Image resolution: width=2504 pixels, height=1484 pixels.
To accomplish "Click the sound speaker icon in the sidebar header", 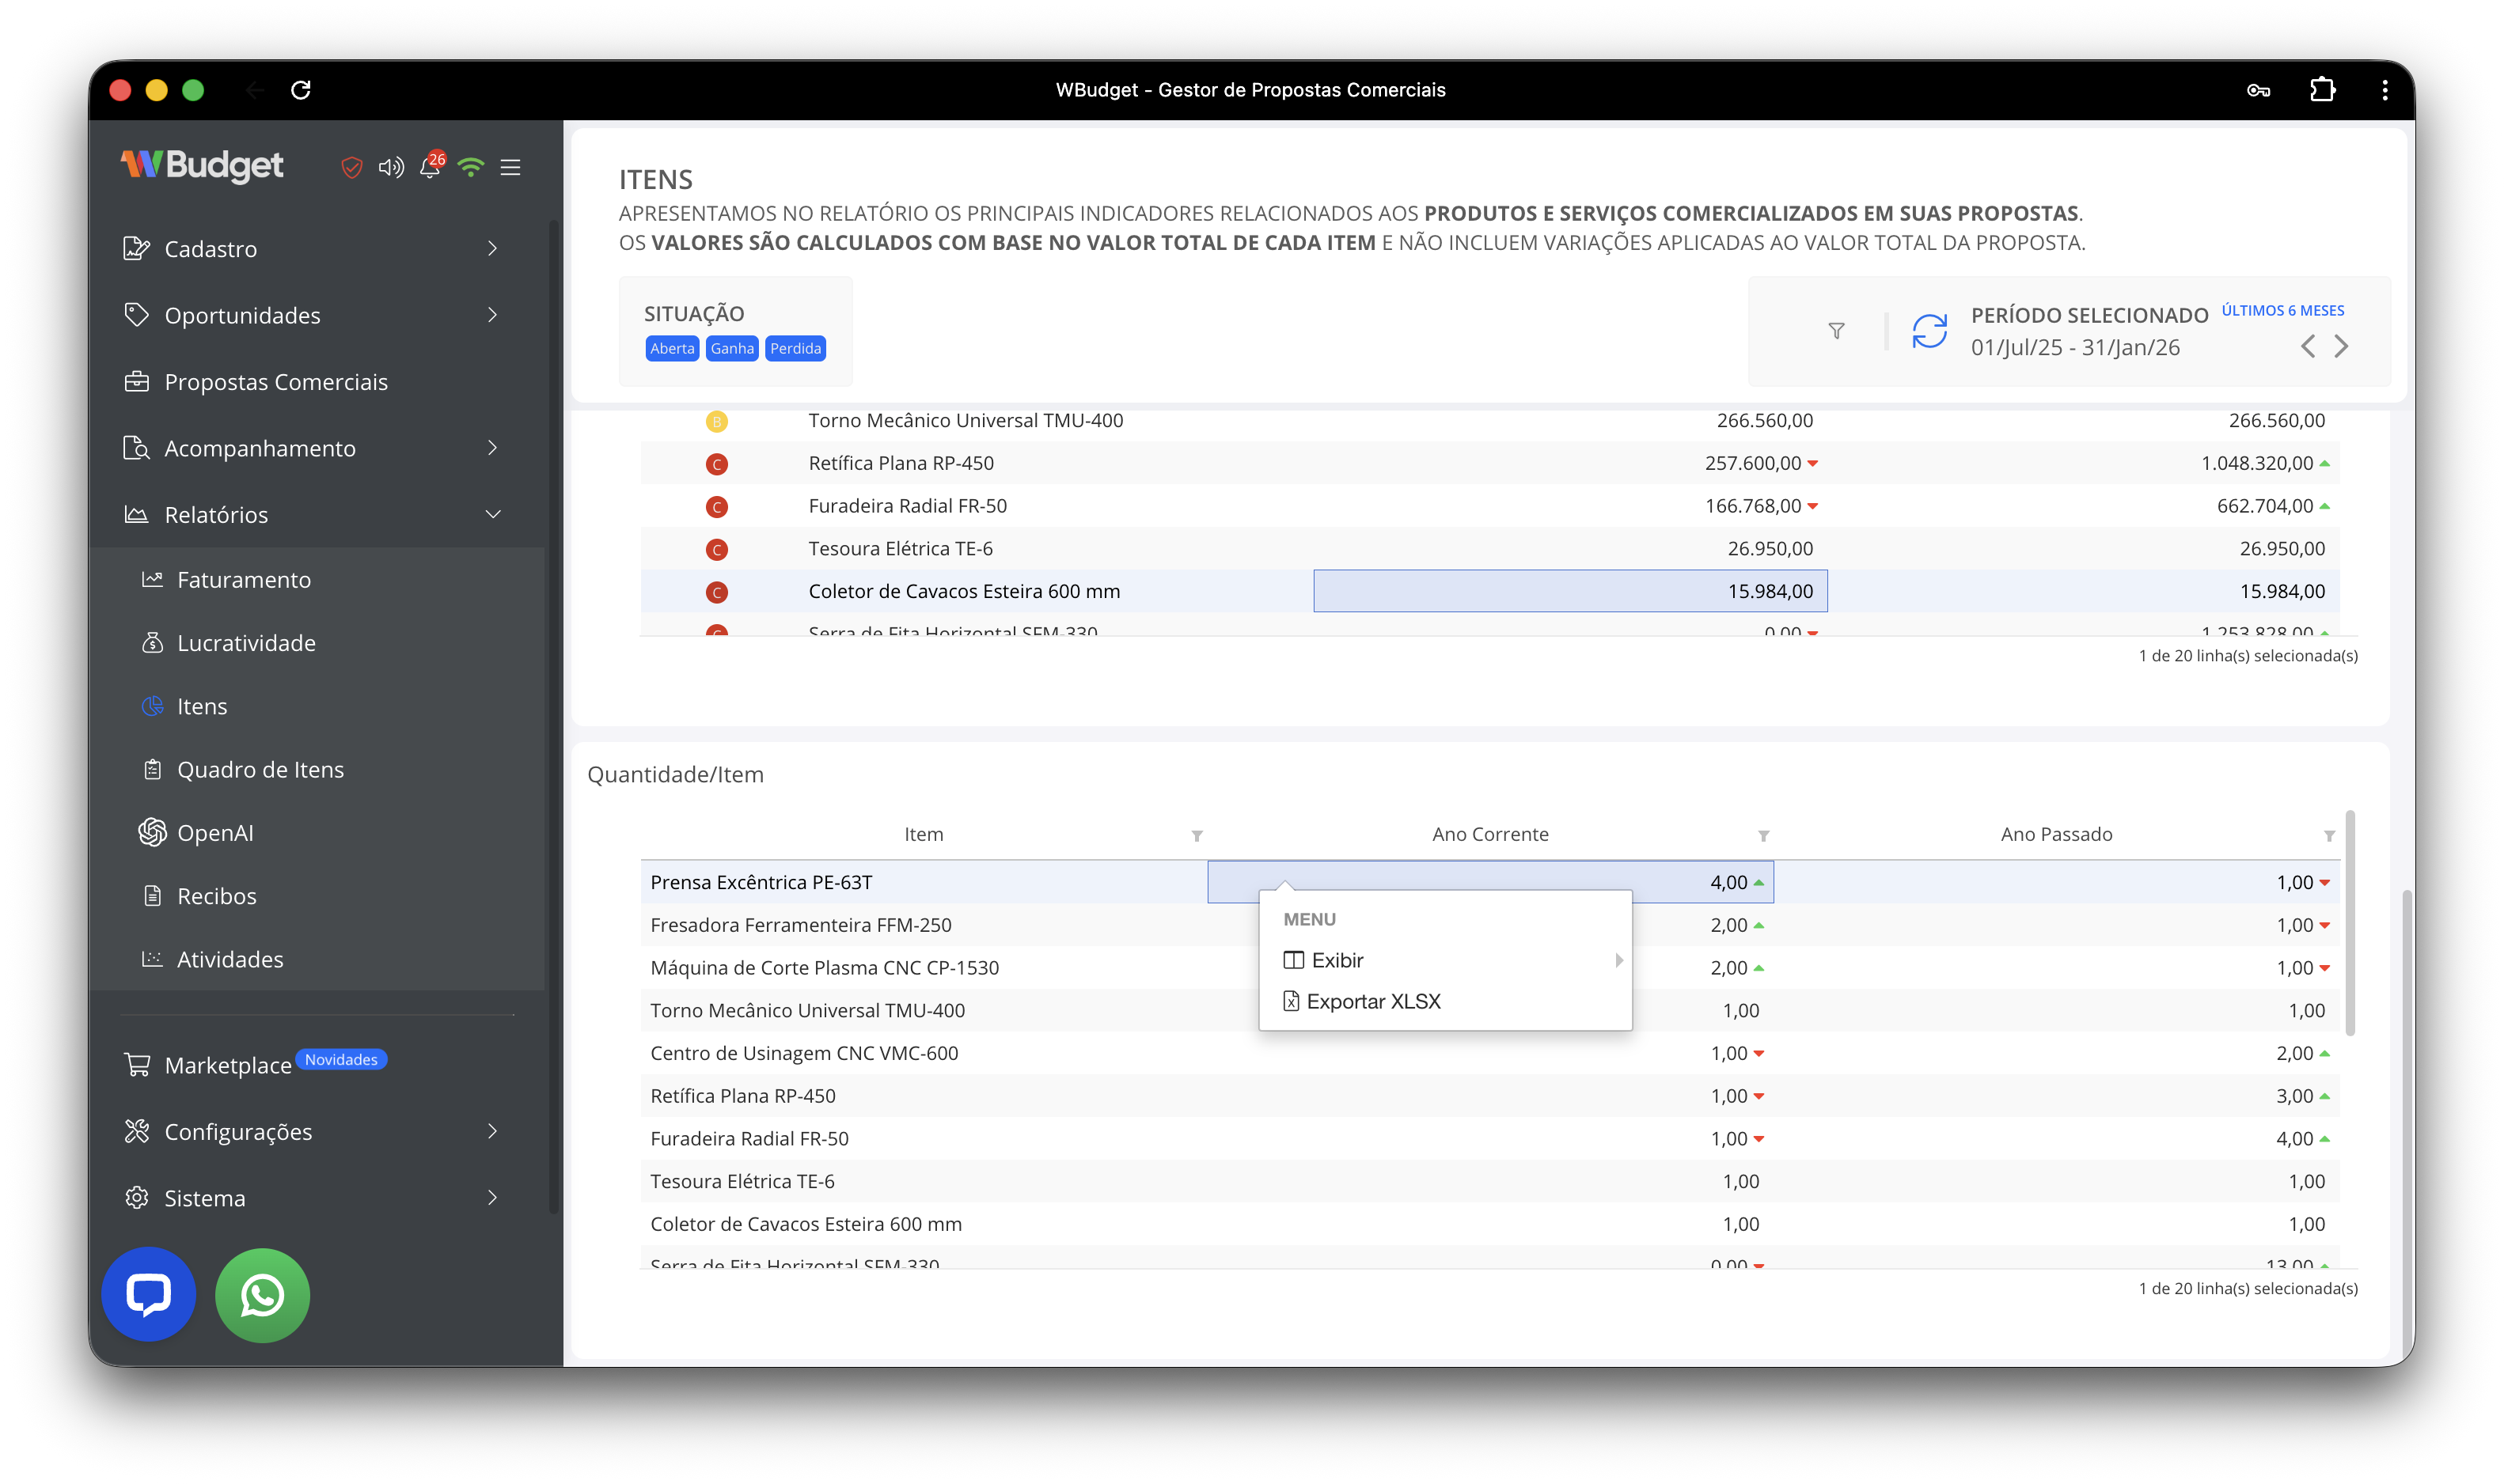I will pos(390,167).
